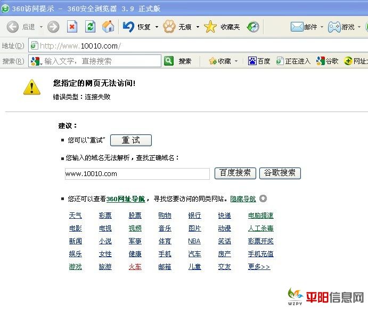Open the 快递 link
The height and width of the screenshot is (310, 368).
224,216
